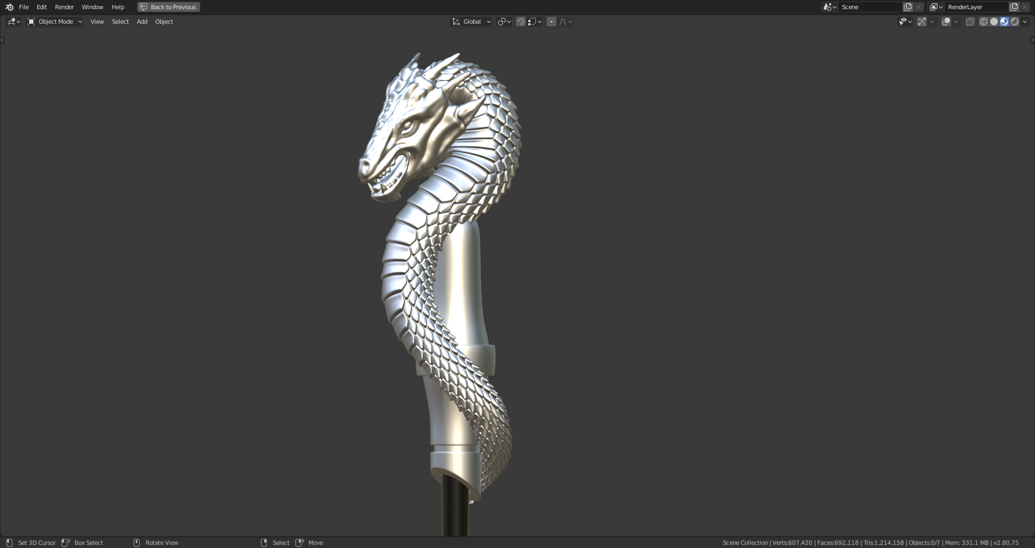This screenshot has height=548, width=1035.
Task: Toggle X-ray view
Action: 970,22
